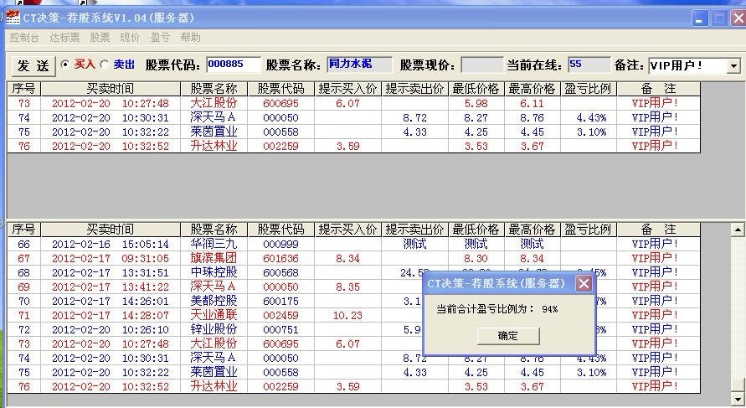Click upper table 最低价格 column header
The height and width of the screenshot is (408, 746).
[x=476, y=89]
